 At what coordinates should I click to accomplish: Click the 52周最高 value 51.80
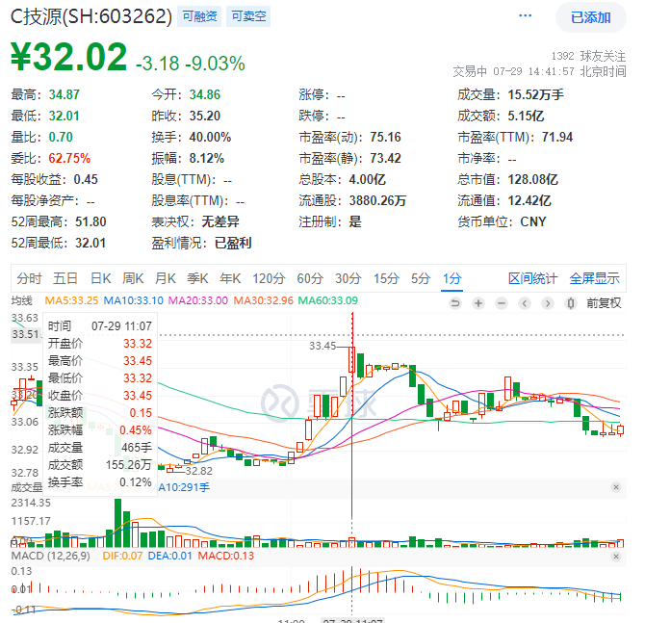point(90,221)
